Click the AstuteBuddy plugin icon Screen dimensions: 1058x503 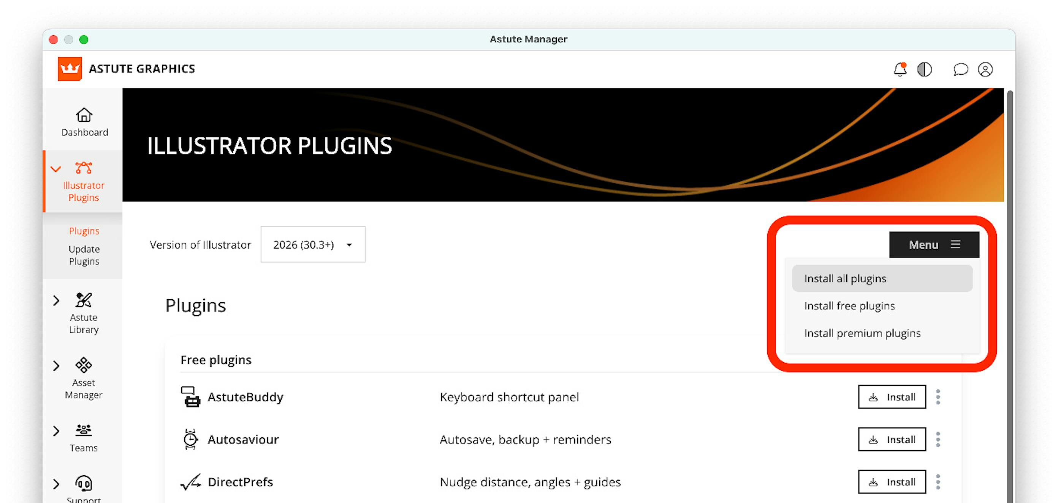pyautogui.click(x=190, y=396)
